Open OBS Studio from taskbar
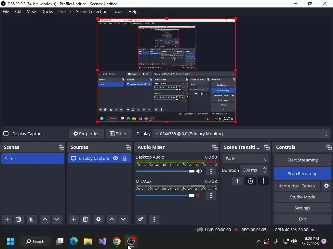Viewport: 333px width, 249px height. click(x=131, y=241)
